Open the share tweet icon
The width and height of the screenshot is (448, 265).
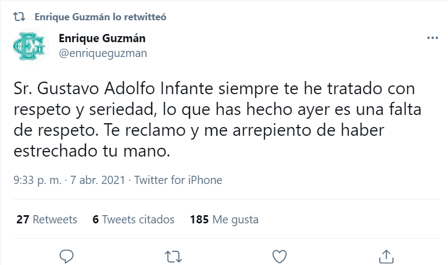click(x=386, y=256)
